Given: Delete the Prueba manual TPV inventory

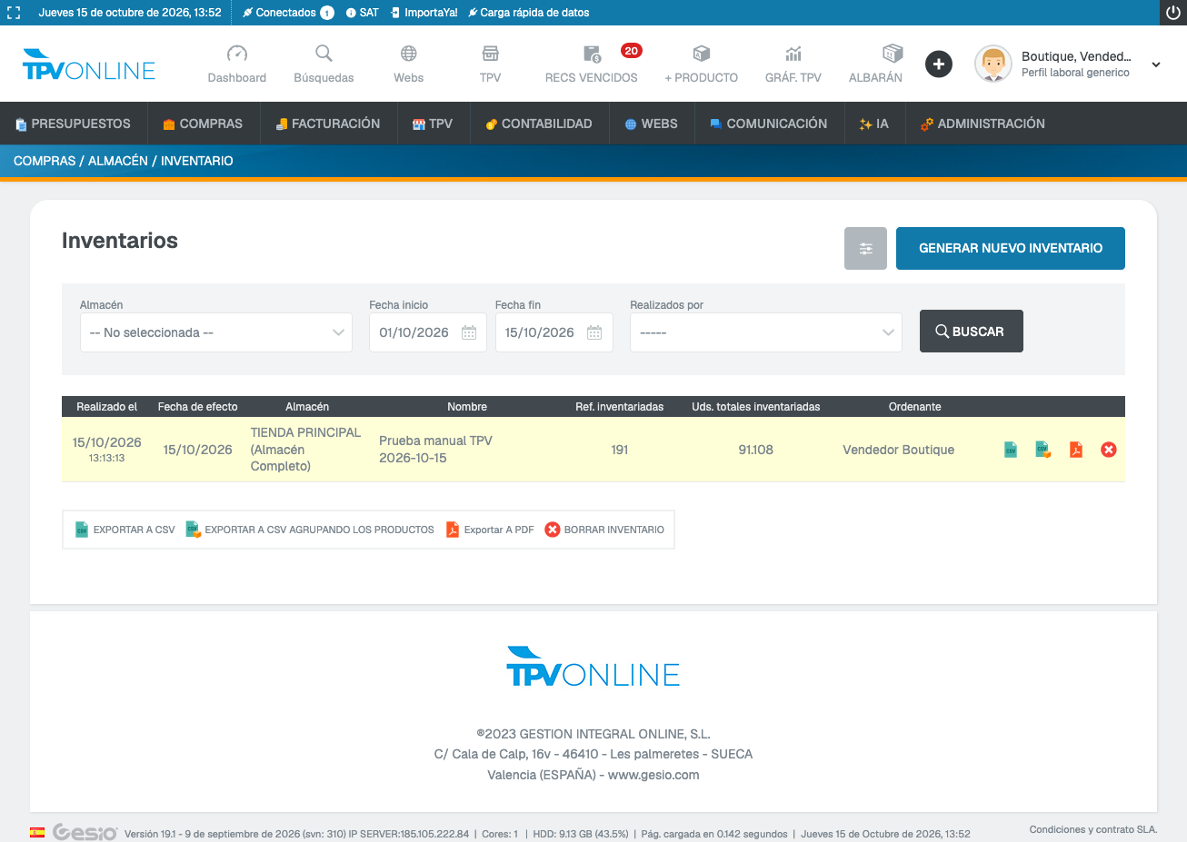Looking at the screenshot, I should pyautogui.click(x=1109, y=450).
